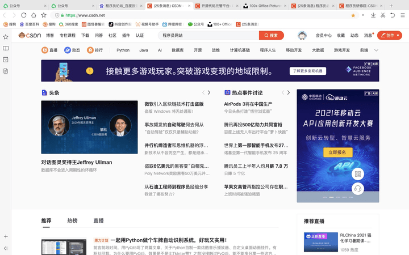Image resolution: width=409 pixels, height=255 pixels.
Task: Switch to the 程序员研修院 browser tab
Action: tap(361, 6)
